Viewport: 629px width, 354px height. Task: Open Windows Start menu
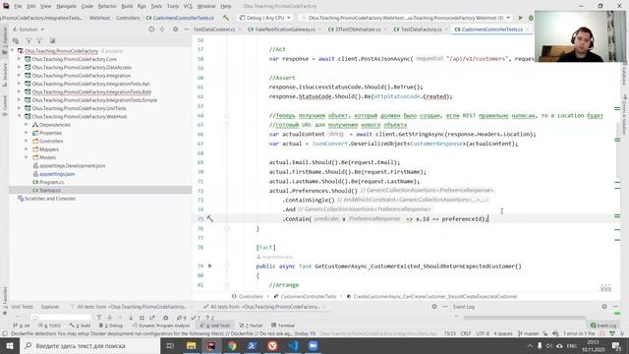tap(9, 345)
